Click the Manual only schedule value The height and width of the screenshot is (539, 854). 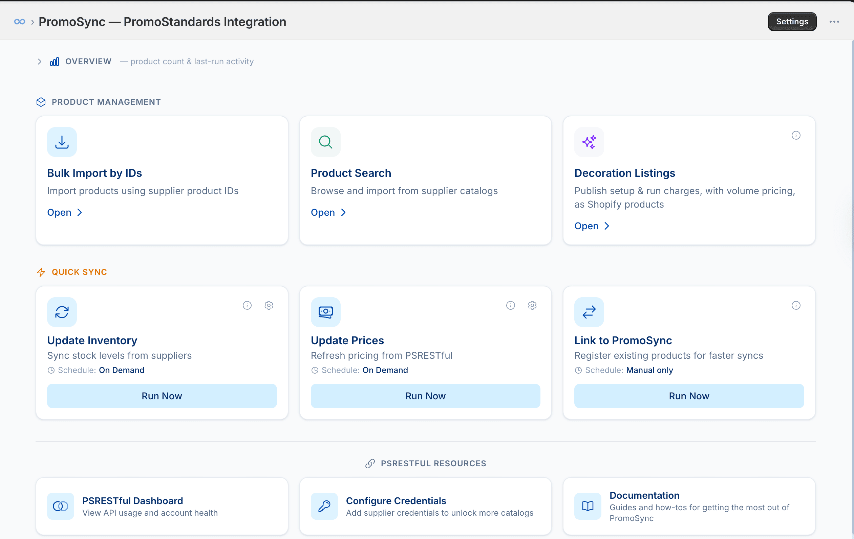click(649, 370)
